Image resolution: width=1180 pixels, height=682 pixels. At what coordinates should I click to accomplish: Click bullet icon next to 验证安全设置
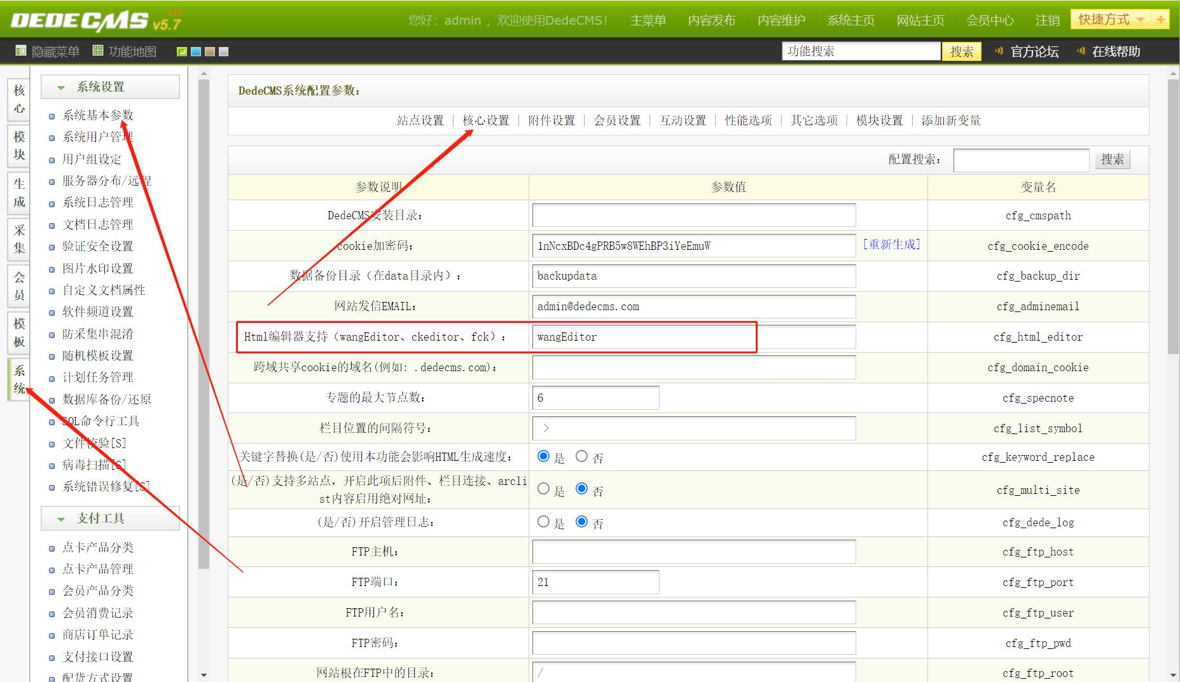[x=52, y=247]
